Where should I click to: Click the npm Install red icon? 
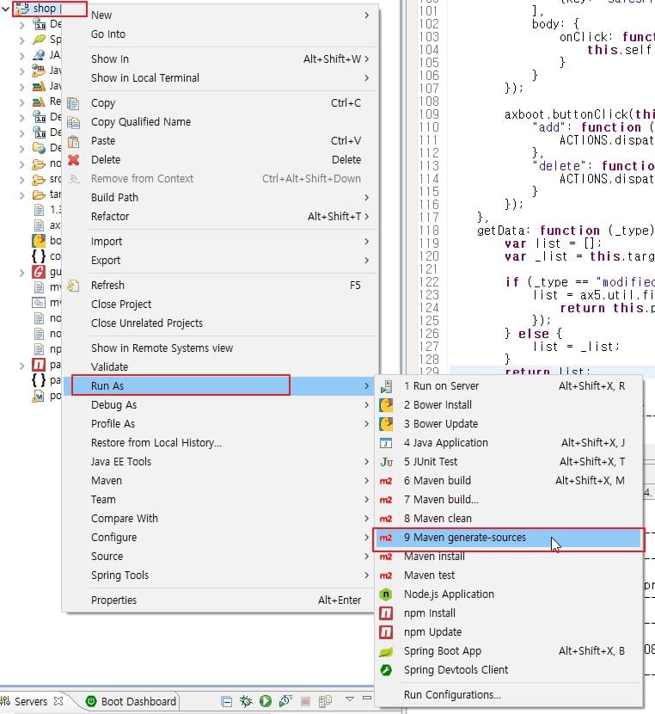coord(386,613)
